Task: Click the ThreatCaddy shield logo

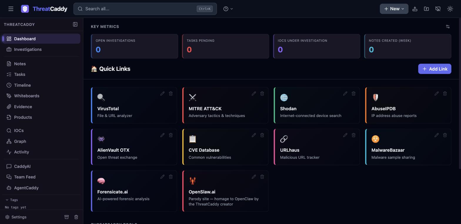Action: pyautogui.click(x=25, y=9)
